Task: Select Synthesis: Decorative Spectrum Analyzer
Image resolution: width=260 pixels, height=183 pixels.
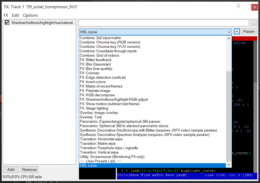Action: [152, 135]
